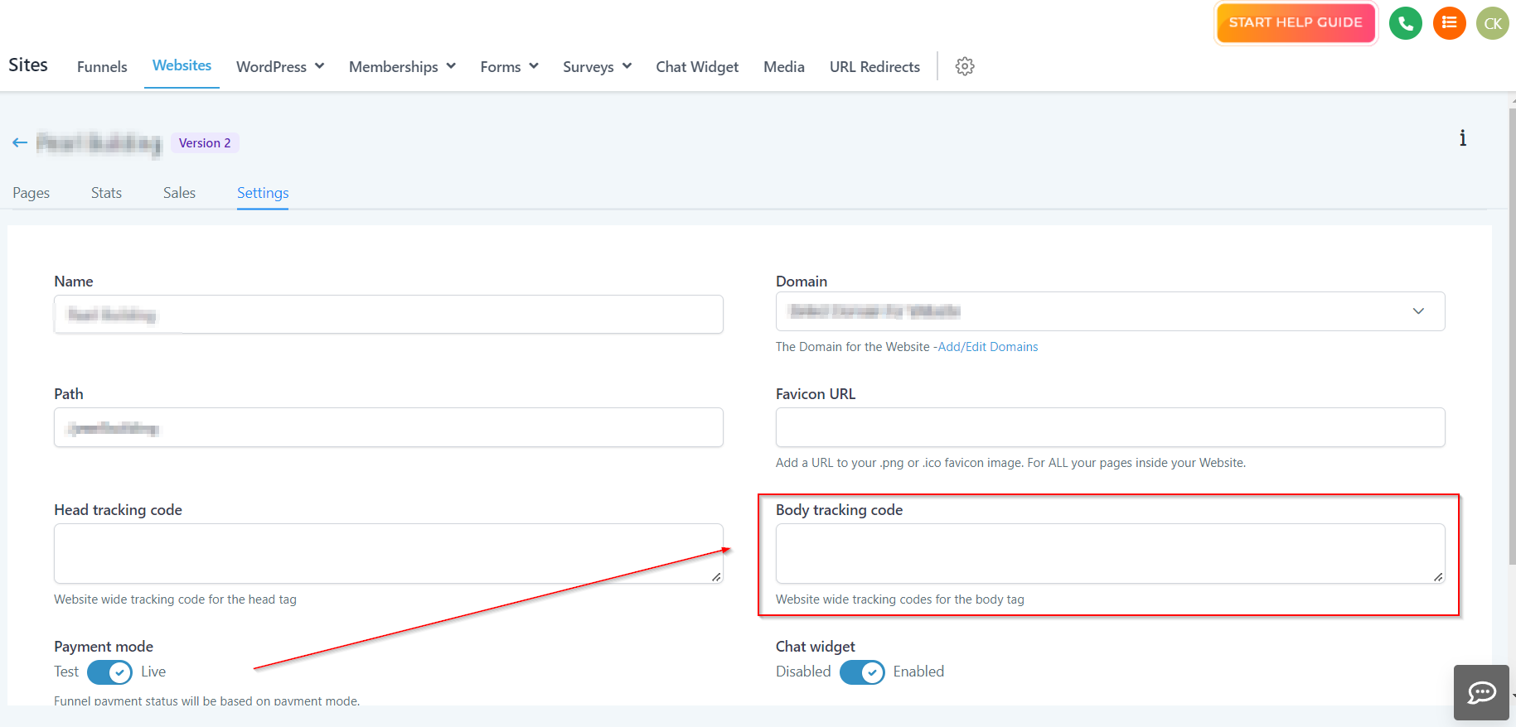
Task: Open the orange list icon menu
Action: (x=1449, y=23)
